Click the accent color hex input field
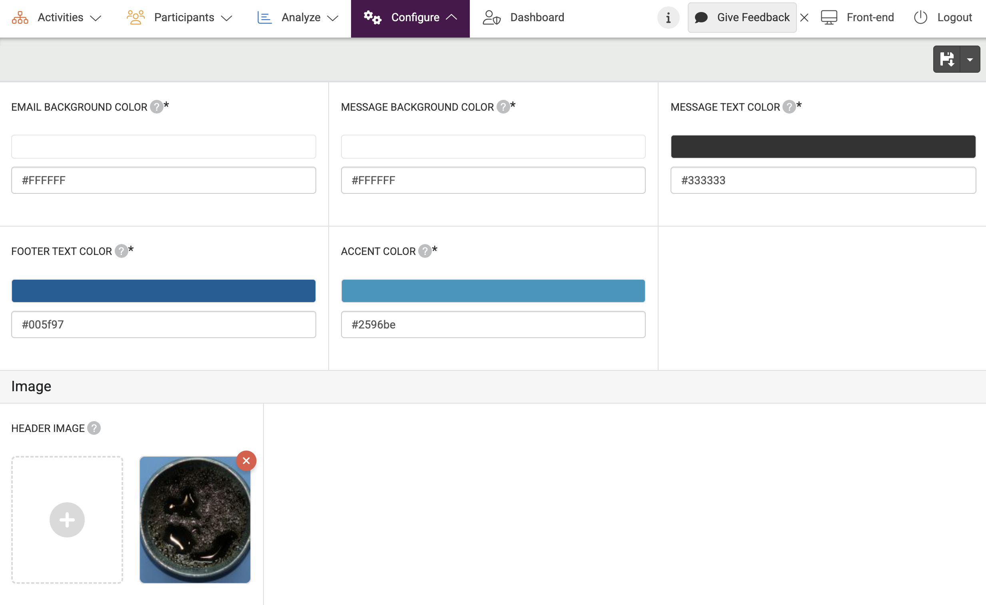The image size is (986, 605). pyautogui.click(x=493, y=324)
